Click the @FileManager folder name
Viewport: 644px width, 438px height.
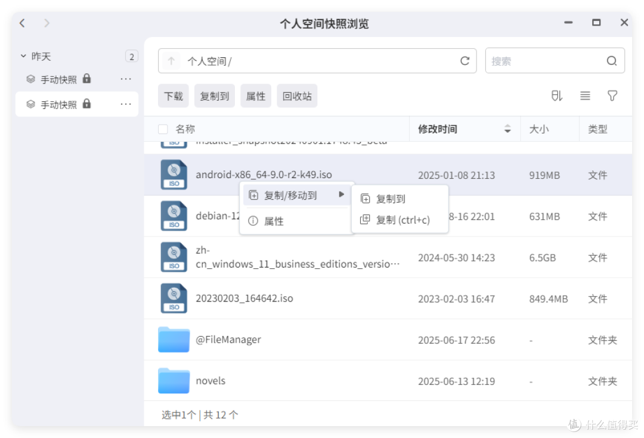click(228, 340)
